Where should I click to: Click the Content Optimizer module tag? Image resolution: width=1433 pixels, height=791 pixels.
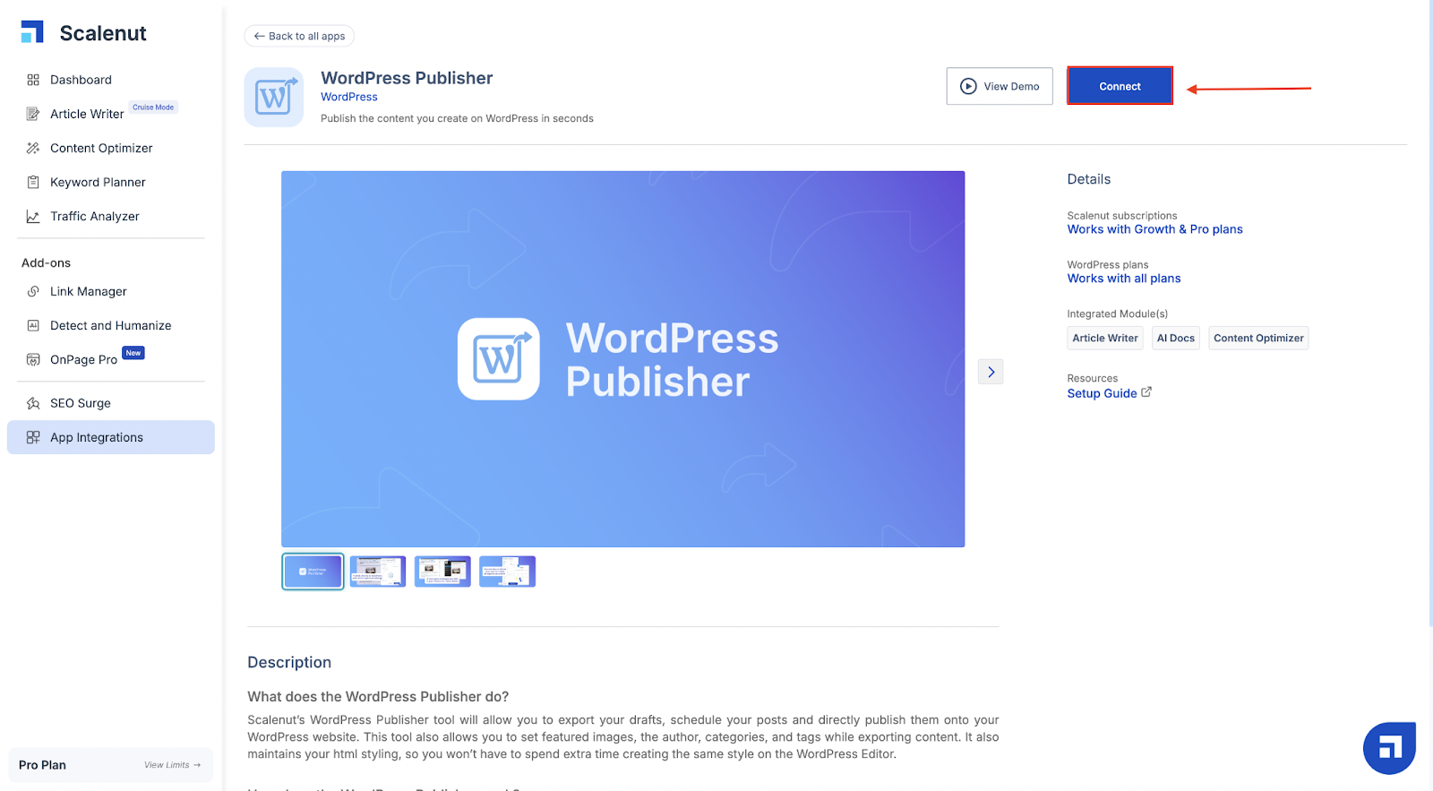[x=1258, y=338]
